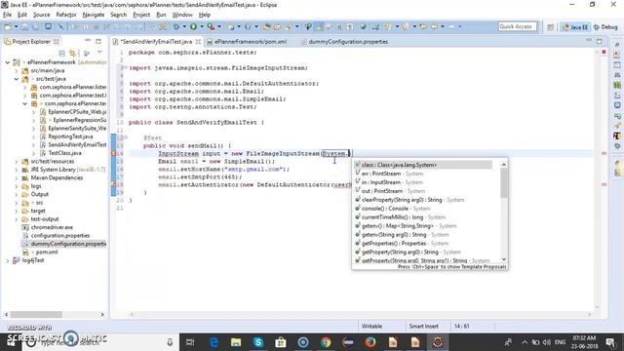The width and height of the screenshot is (624, 351).
Task: Open the Refactor menu
Action: coord(66,15)
